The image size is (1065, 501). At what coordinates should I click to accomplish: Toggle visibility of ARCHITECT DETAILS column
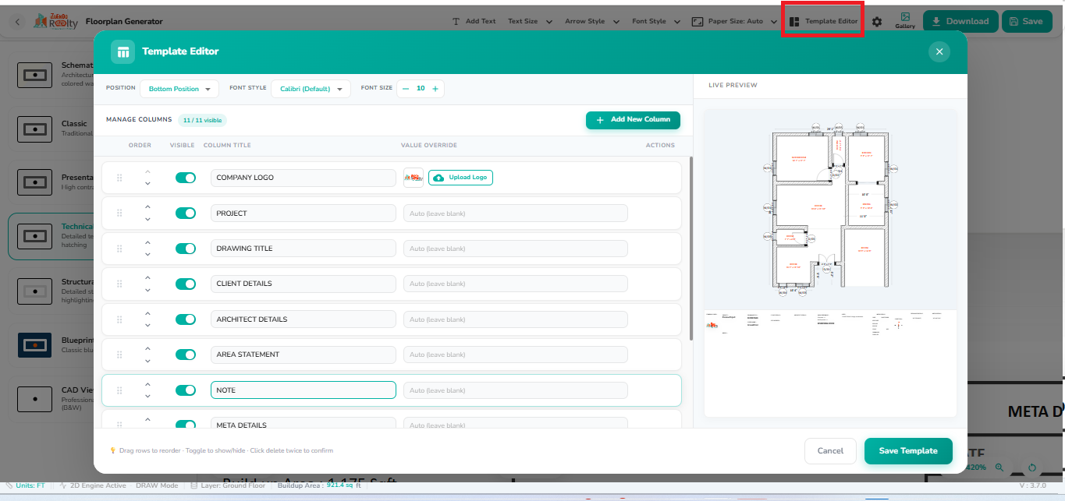186,319
